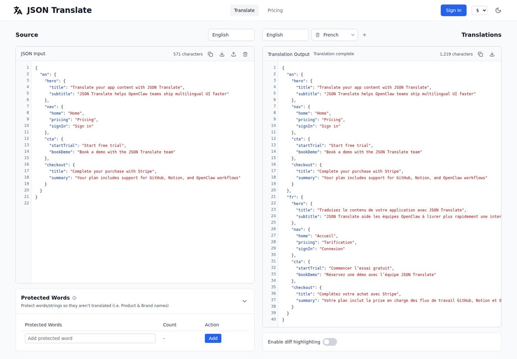Switch to dark mode with moon icon
This screenshot has height=359, width=517.
coord(498,10)
